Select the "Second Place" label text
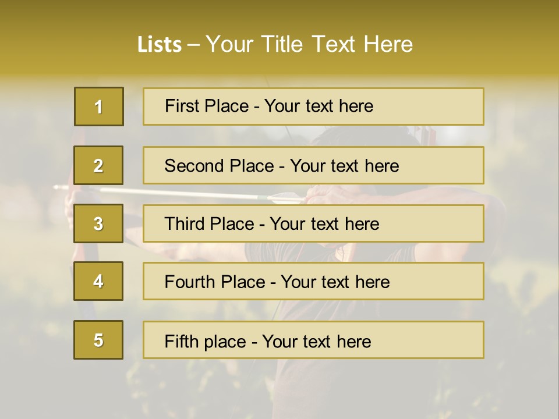559x419 pixels. point(218,166)
